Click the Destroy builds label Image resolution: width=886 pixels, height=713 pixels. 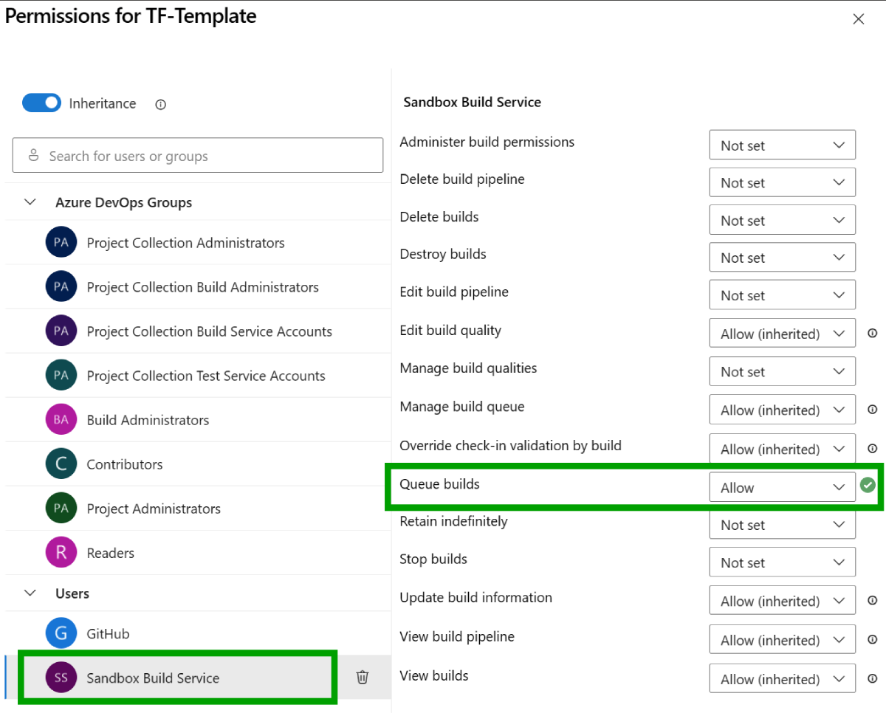click(443, 254)
